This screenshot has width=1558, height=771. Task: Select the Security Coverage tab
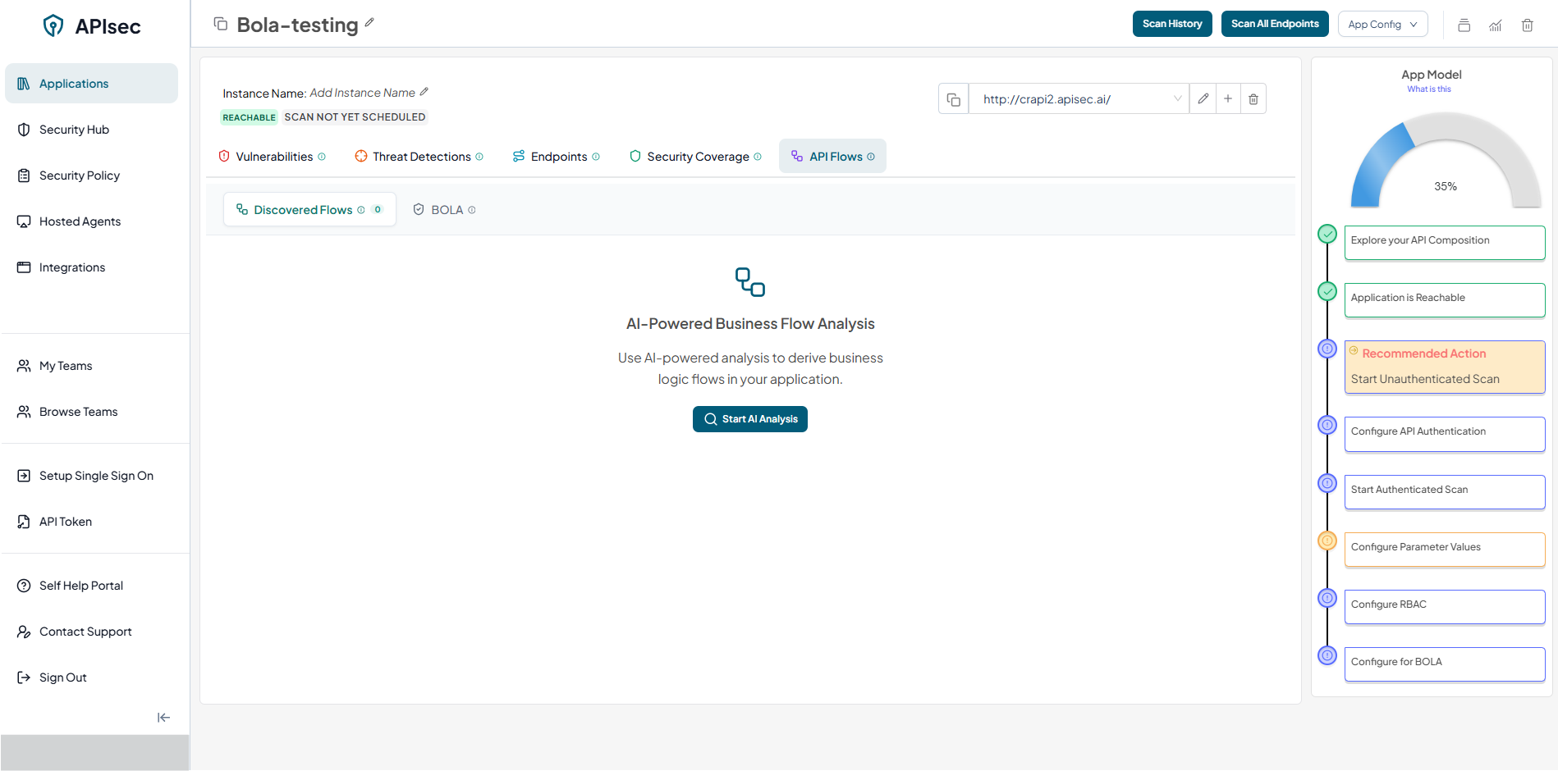click(696, 157)
